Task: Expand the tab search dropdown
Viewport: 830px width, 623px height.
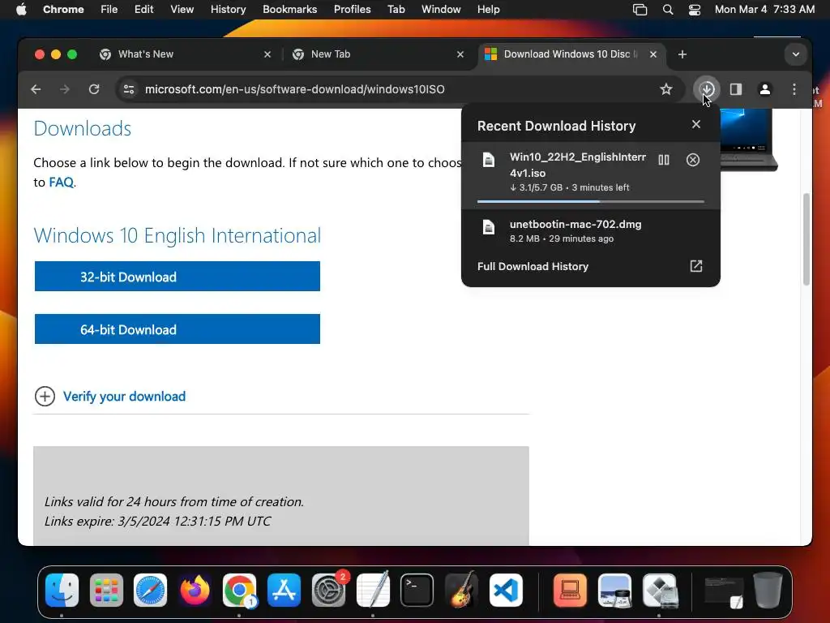Action: tap(796, 54)
